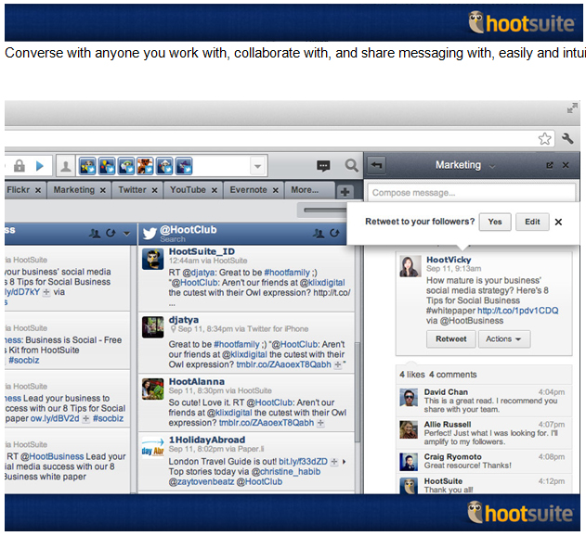The image size is (586, 536).
Task: Close the Marketing conversation panel
Action: [x=566, y=165]
